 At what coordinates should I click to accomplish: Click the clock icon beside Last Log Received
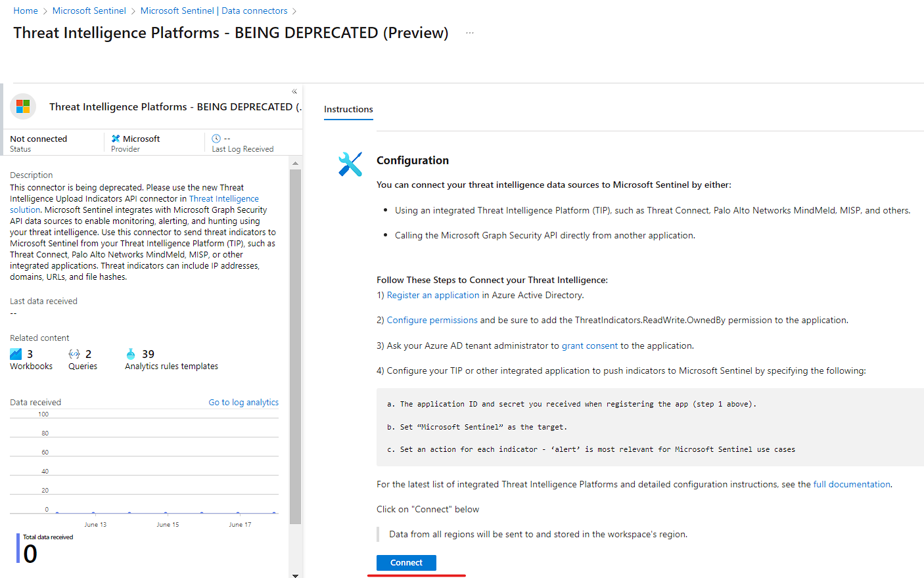[x=216, y=138]
